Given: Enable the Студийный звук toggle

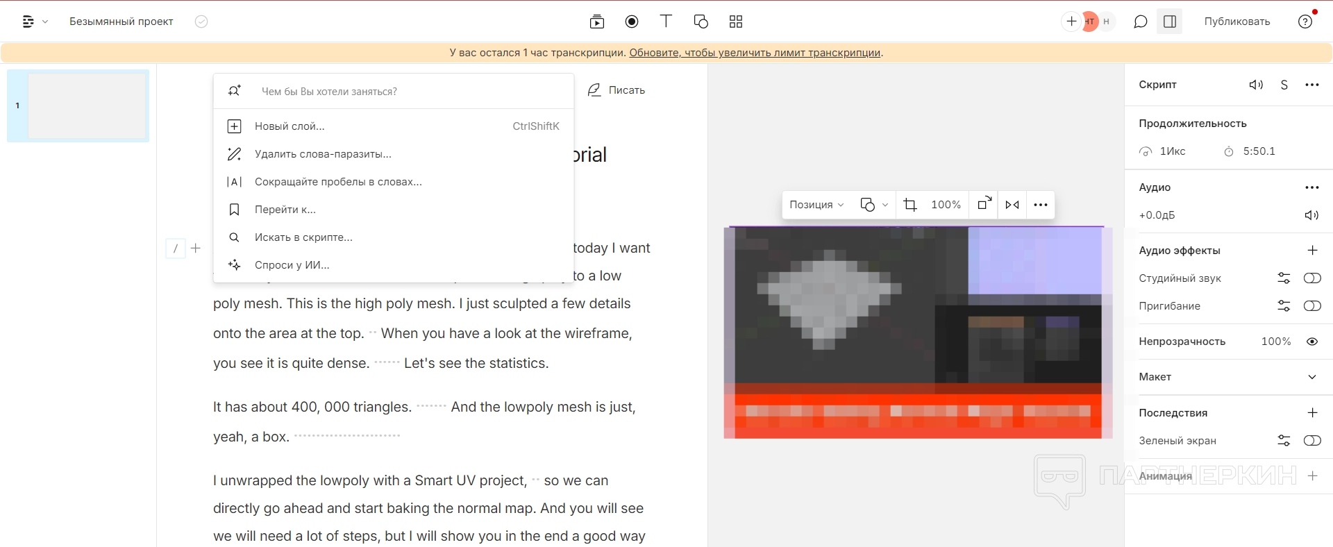Looking at the screenshot, I should pos(1312,278).
